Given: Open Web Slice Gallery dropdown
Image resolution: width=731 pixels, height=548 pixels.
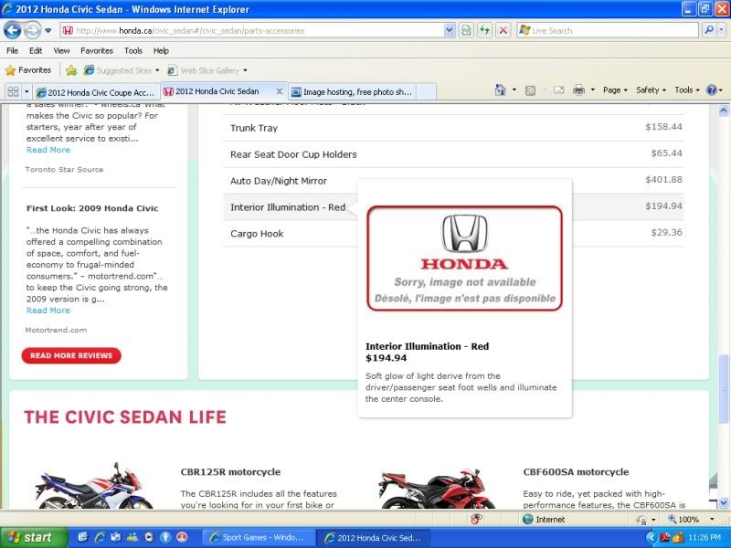Looking at the screenshot, I should tap(207, 70).
